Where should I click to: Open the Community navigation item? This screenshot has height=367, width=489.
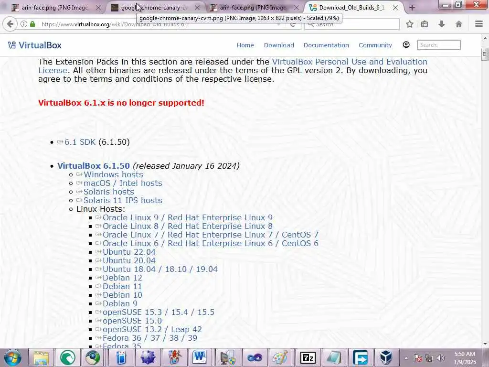pos(375,45)
